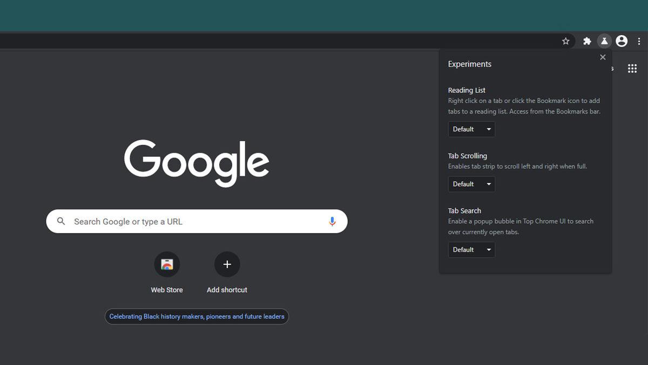Select the Reading List experiment entry

pos(467,90)
